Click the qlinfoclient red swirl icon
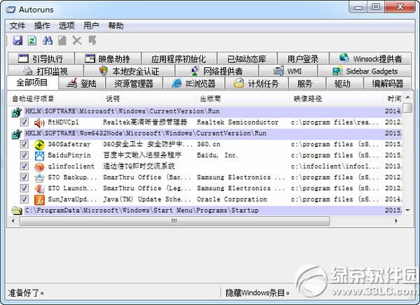 (x=39, y=166)
